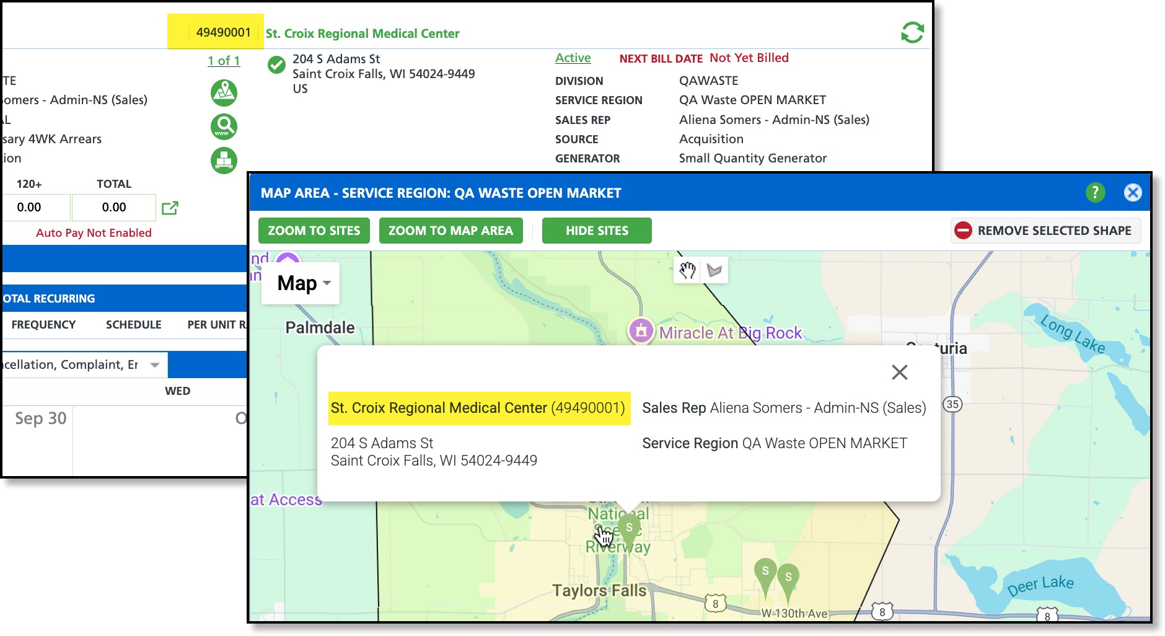This screenshot has height=636, width=1165.
Task: Click the S site marker under the popup pointer
Action: tap(629, 530)
